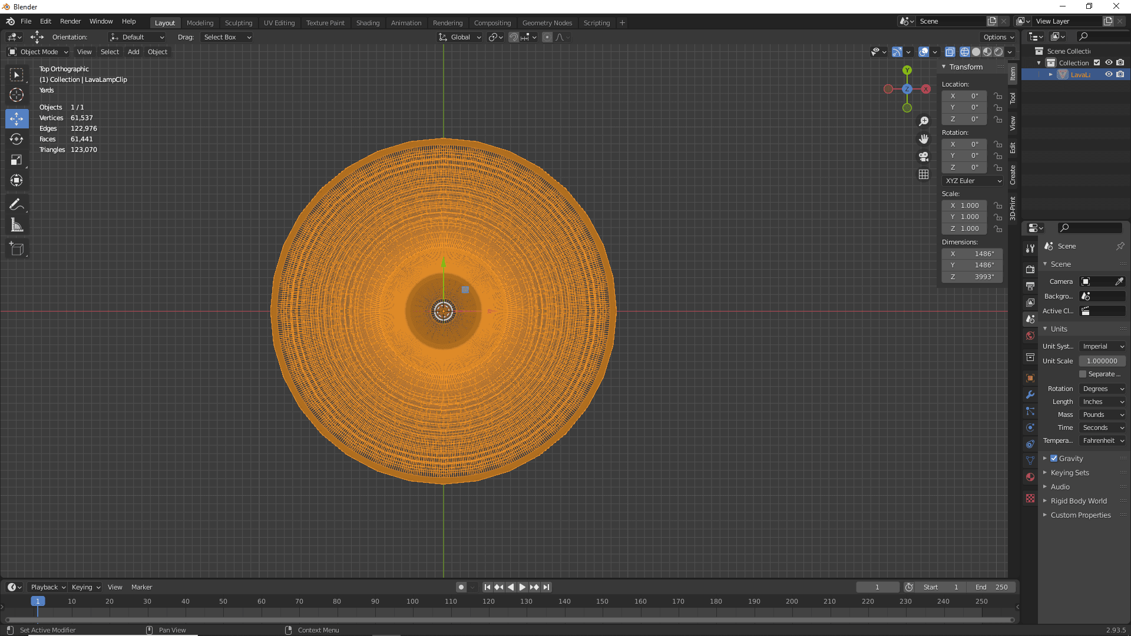This screenshot has height=636, width=1131.
Task: Toggle the Gravity checkbox
Action: coord(1054,458)
